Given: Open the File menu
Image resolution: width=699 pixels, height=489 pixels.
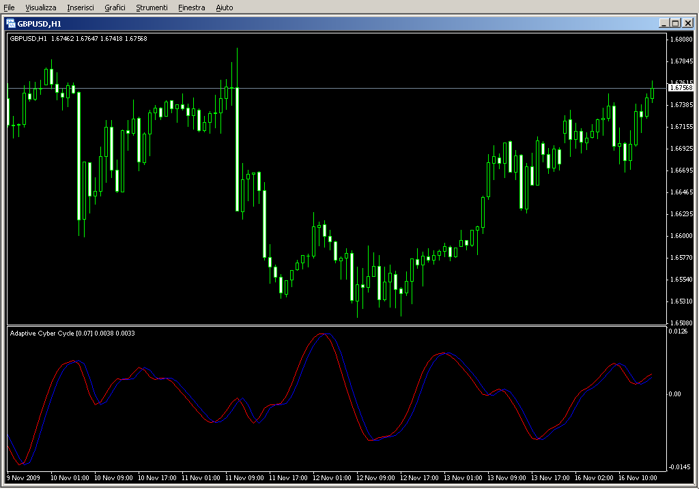Looking at the screenshot, I should 9,8.
